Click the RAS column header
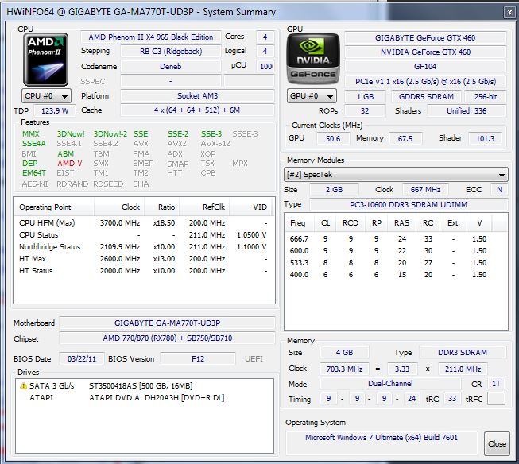Viewport: 519px width, 464px height. tap(402, 223)
